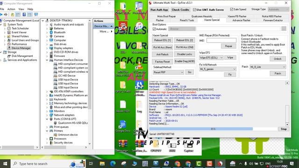Screen dimensions: 299x168
Task: Click the IMEI input field
Action: 221,41
